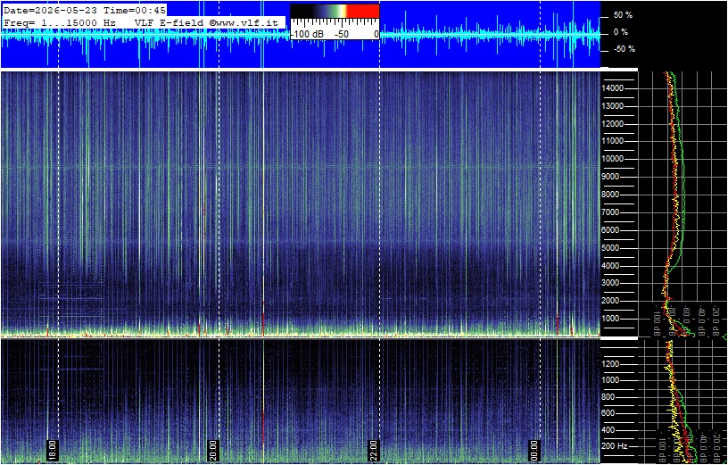The image size is (728, 465).
Task: Click the 20:00 time marker label
Action: click(x=213, y=450)
